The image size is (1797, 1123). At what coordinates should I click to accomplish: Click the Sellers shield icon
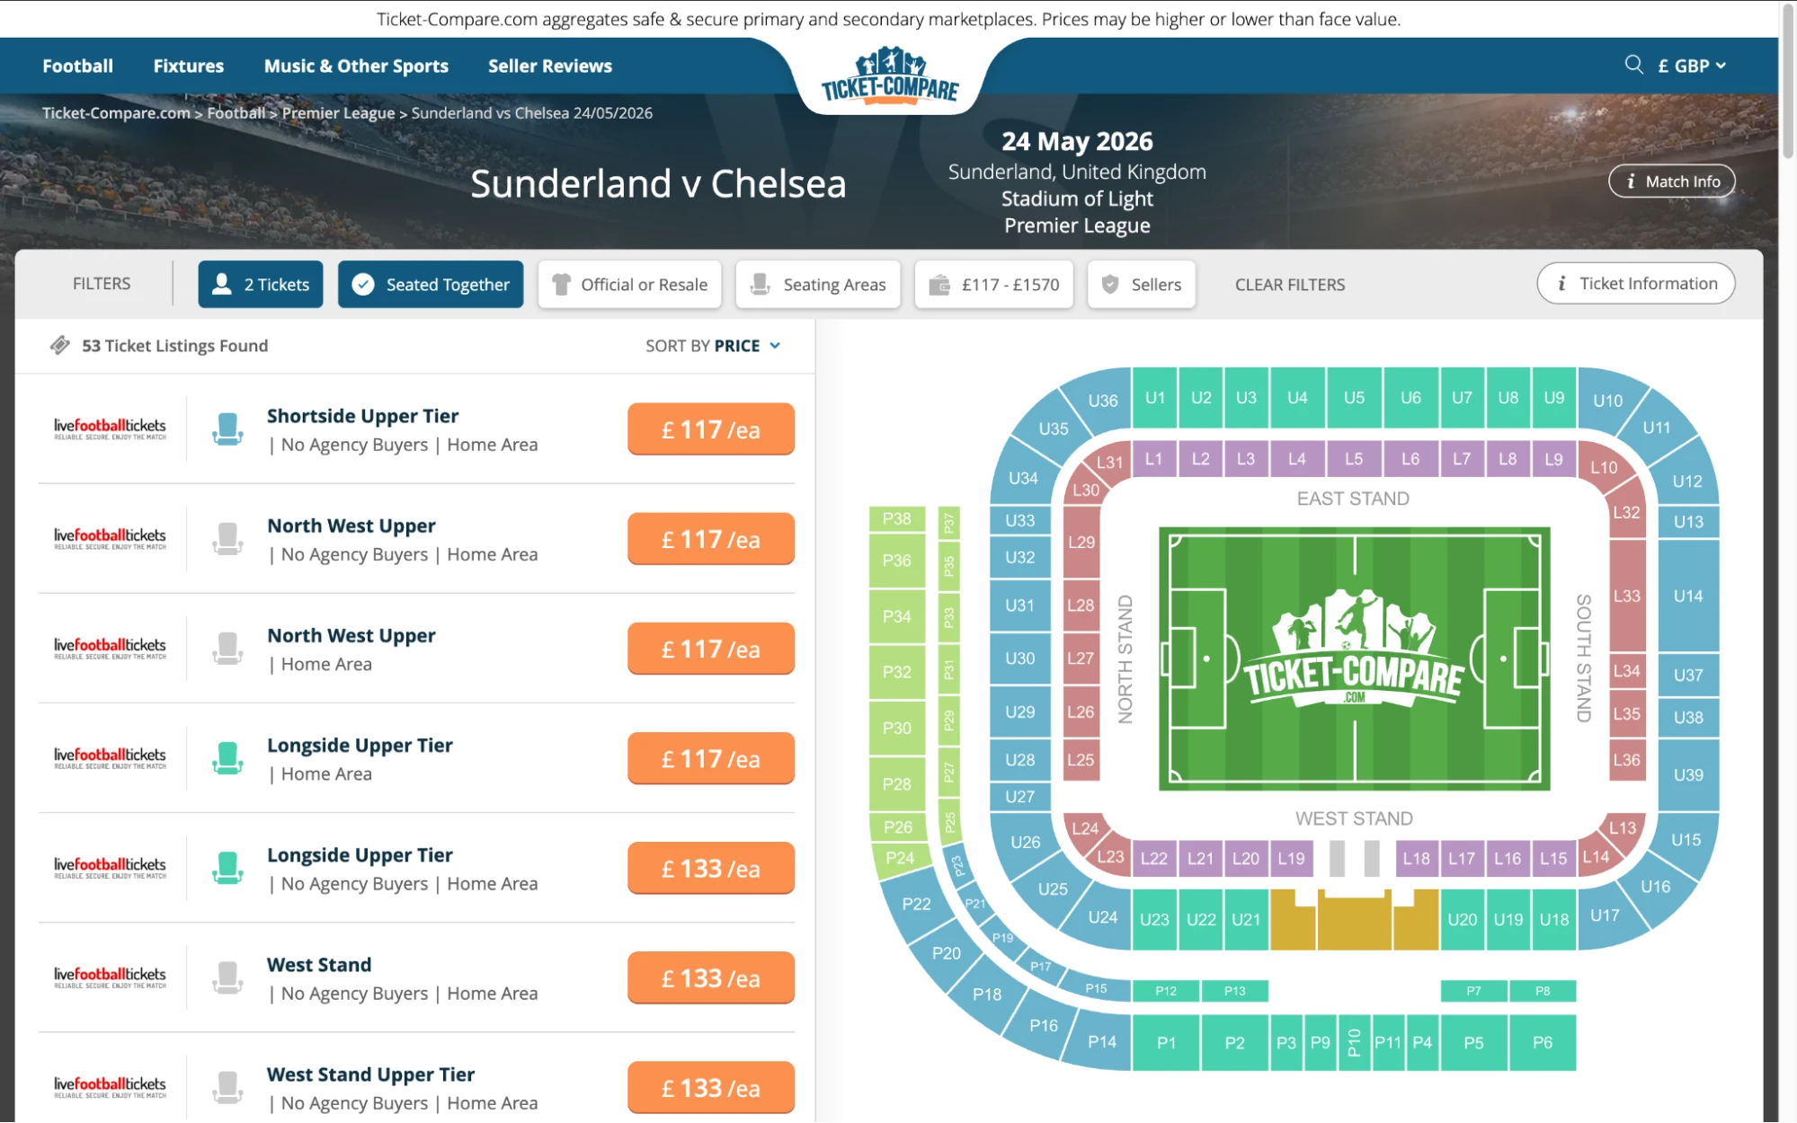[x=1109, y=284]
